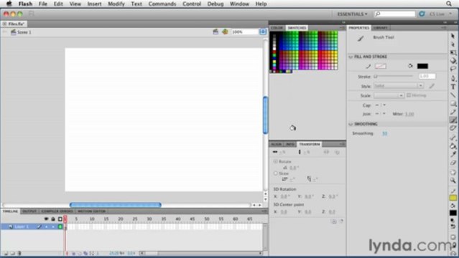Screen dimensions: 459x258
Task: Select the Brush tool in tools panel
Action: [453, 120]
